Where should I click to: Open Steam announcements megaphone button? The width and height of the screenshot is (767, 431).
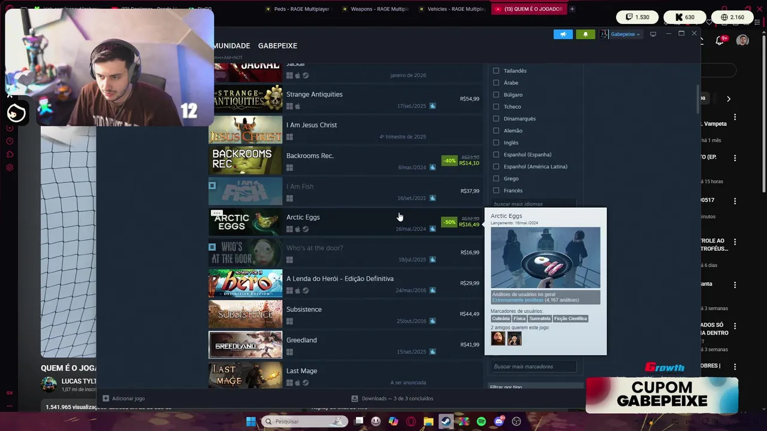[x=563, y=34]
